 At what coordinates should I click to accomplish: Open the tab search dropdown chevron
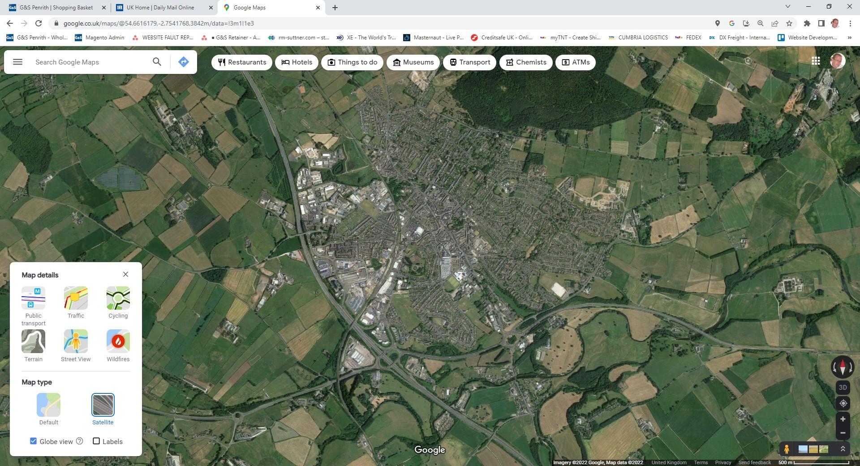pyautogui.click(x=788, y=7)
